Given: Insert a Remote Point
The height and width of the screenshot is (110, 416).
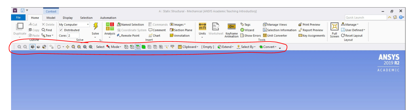Looking at the screenshot, I should [128, 36].
